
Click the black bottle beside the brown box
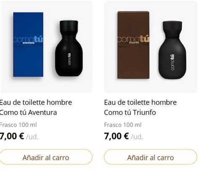click(x=172, y=50)
